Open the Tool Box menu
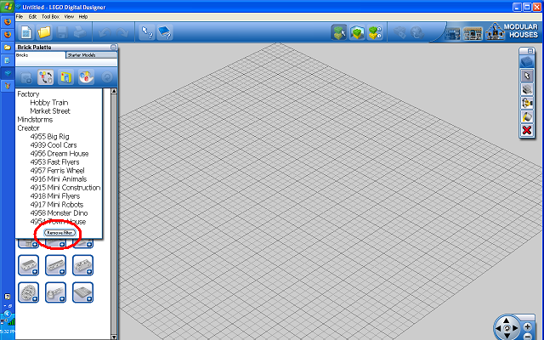Viewport: 544px width, 340px height. (x=50, y=17)
